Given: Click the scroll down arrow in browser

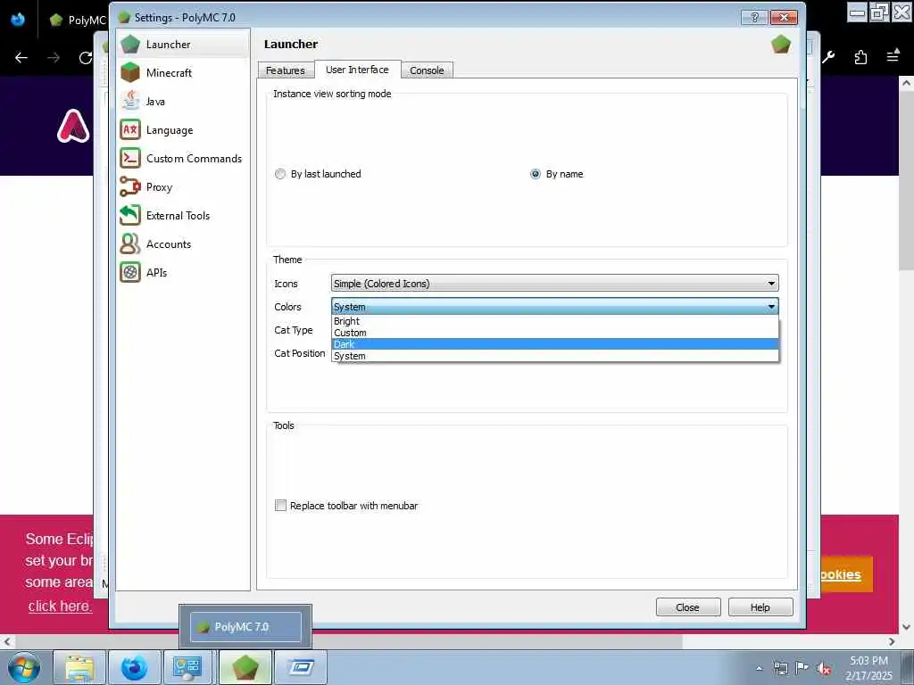Looking at the screenshot, I should click(x=906, y=627).
